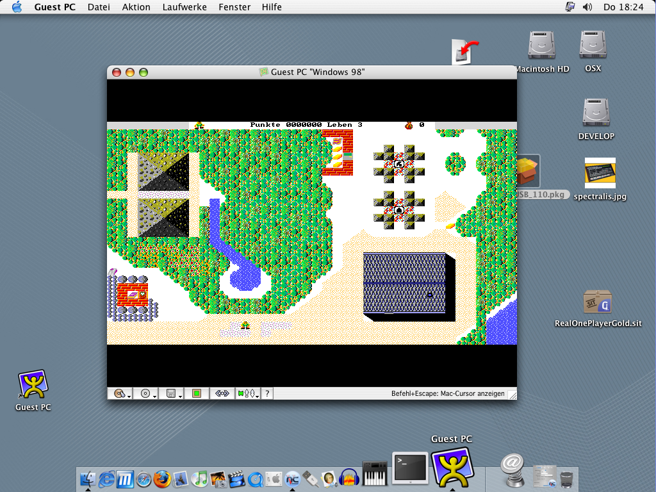Open CD-ROM drive menu in Guest PC toolbar
The width and height of the screenshot is (656, 492).
pos(147,394)
